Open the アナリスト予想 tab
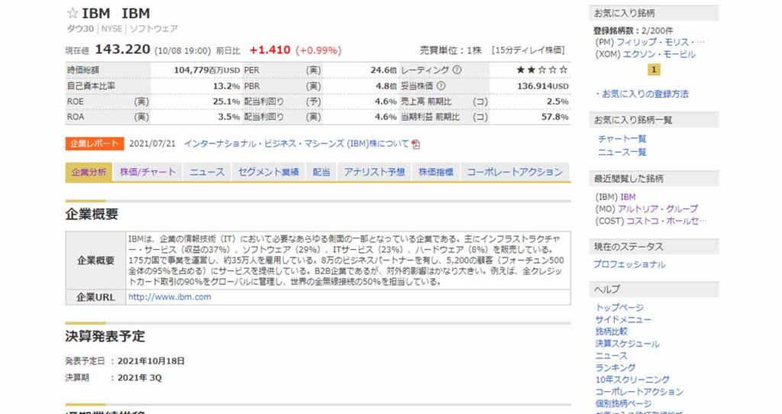 point(374,172)
